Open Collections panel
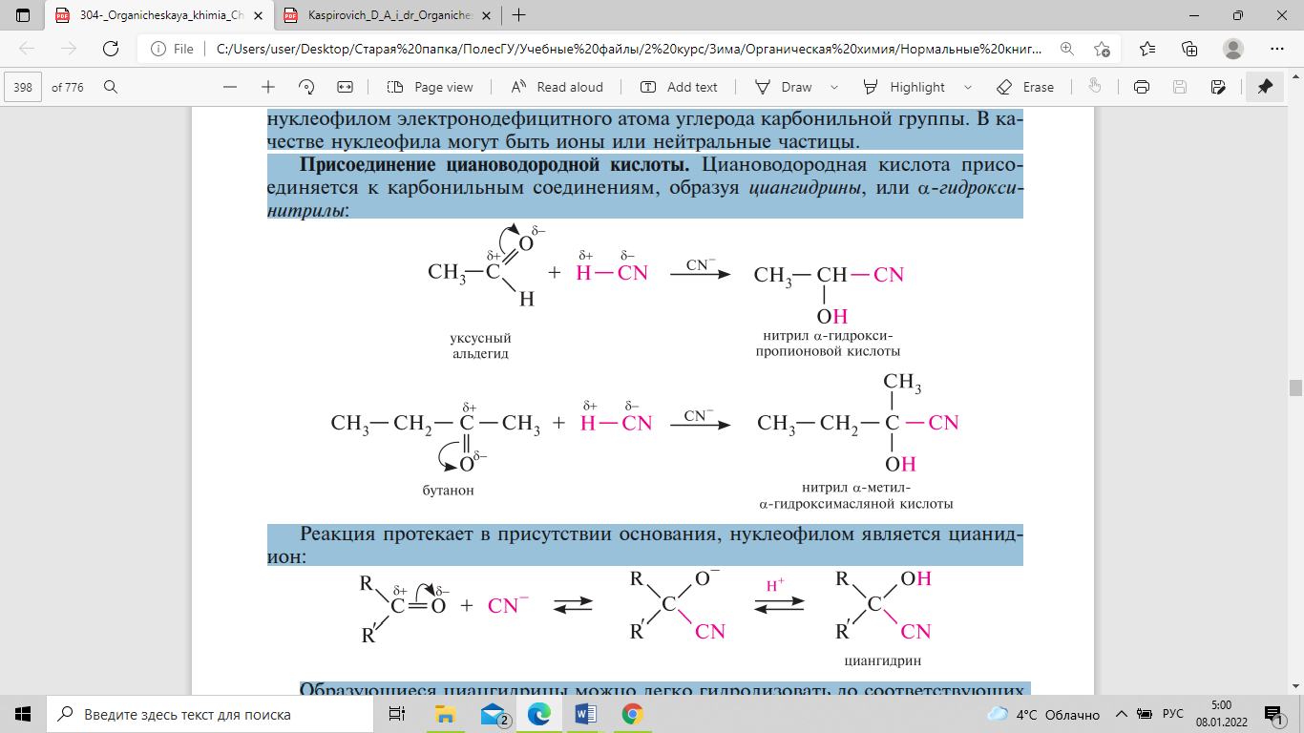The width and height of the screenshot is (1304, 733). (x=1189, y=49)
